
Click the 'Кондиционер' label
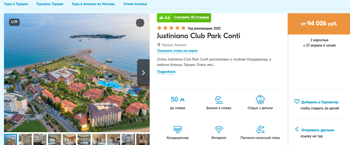click(x=178, y=138)
